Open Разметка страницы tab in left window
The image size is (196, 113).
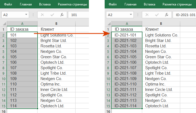72,4
